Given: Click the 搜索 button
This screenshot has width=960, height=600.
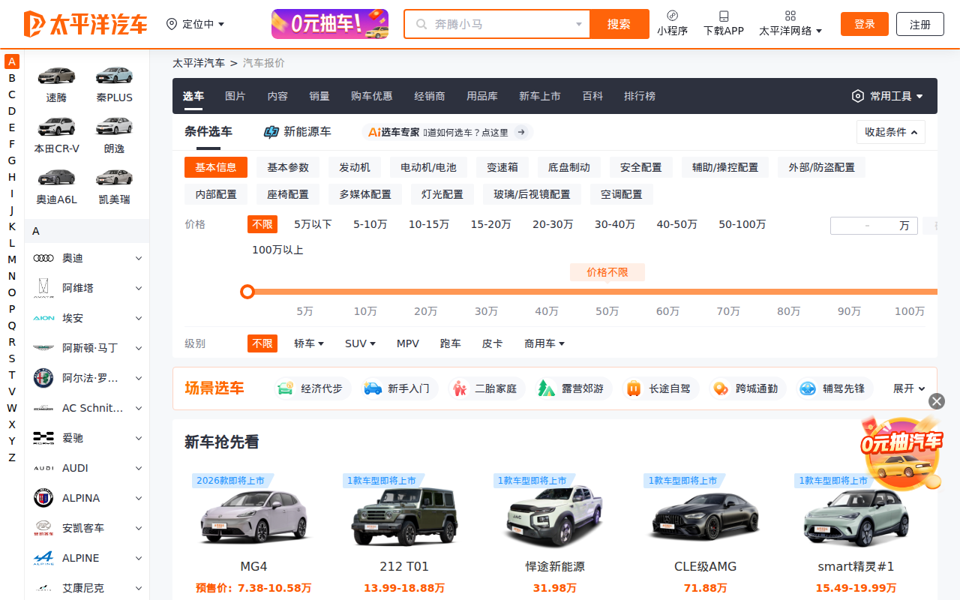Looking at the screenshot, I should pos(619,24).
